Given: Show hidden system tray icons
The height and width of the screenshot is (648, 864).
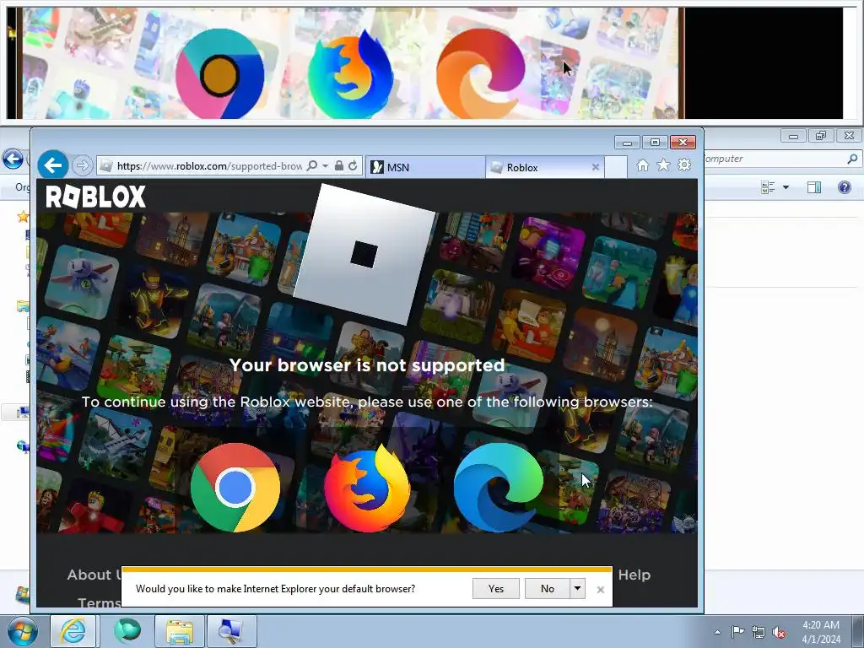Looking at the screenshot, I should (x=717, y=632).
